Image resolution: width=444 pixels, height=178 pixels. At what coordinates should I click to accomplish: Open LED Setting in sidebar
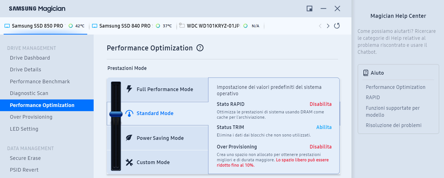click(x=47, y=129)
